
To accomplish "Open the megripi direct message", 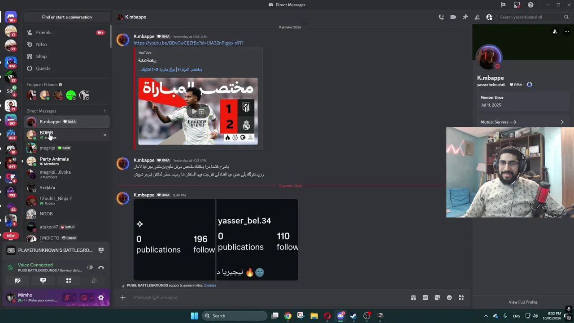I will click(67, 148).
